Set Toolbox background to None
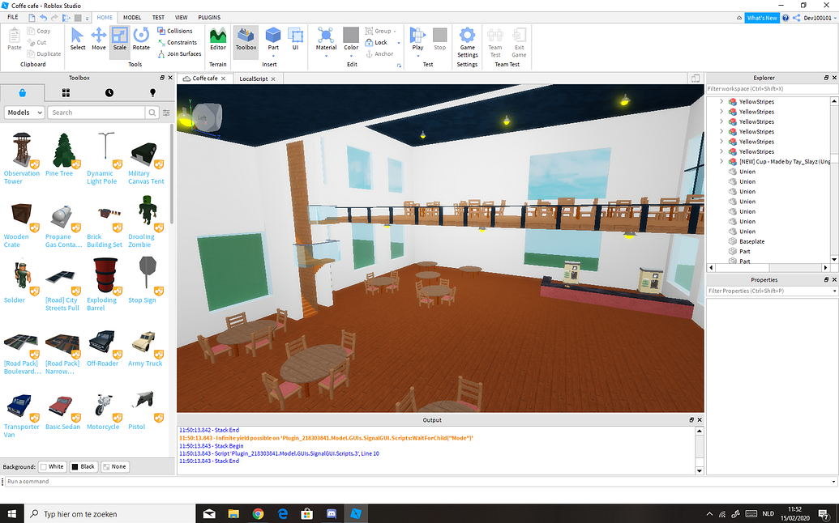 pos(114,467)
